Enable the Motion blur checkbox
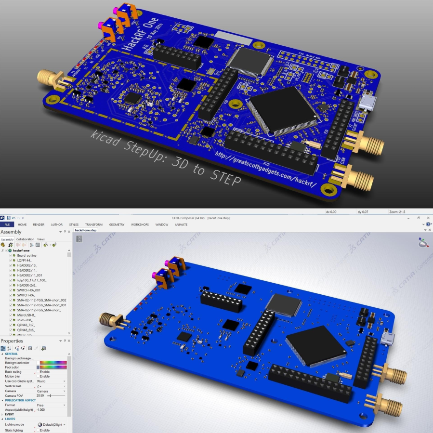 point(38,376)
